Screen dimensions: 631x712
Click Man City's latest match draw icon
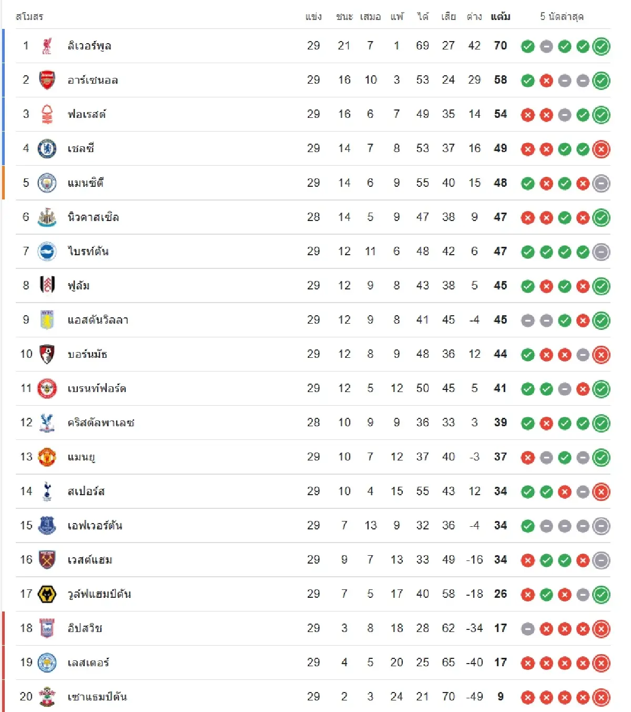pos(601,183)
